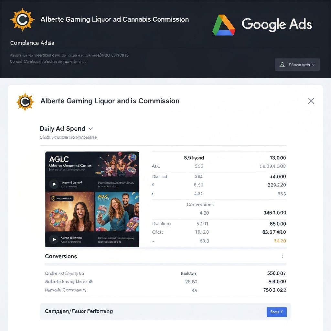Play the top video ad preview
This screenshot has height=331, width=331.
pyautogui.click(x=54, y=184)
